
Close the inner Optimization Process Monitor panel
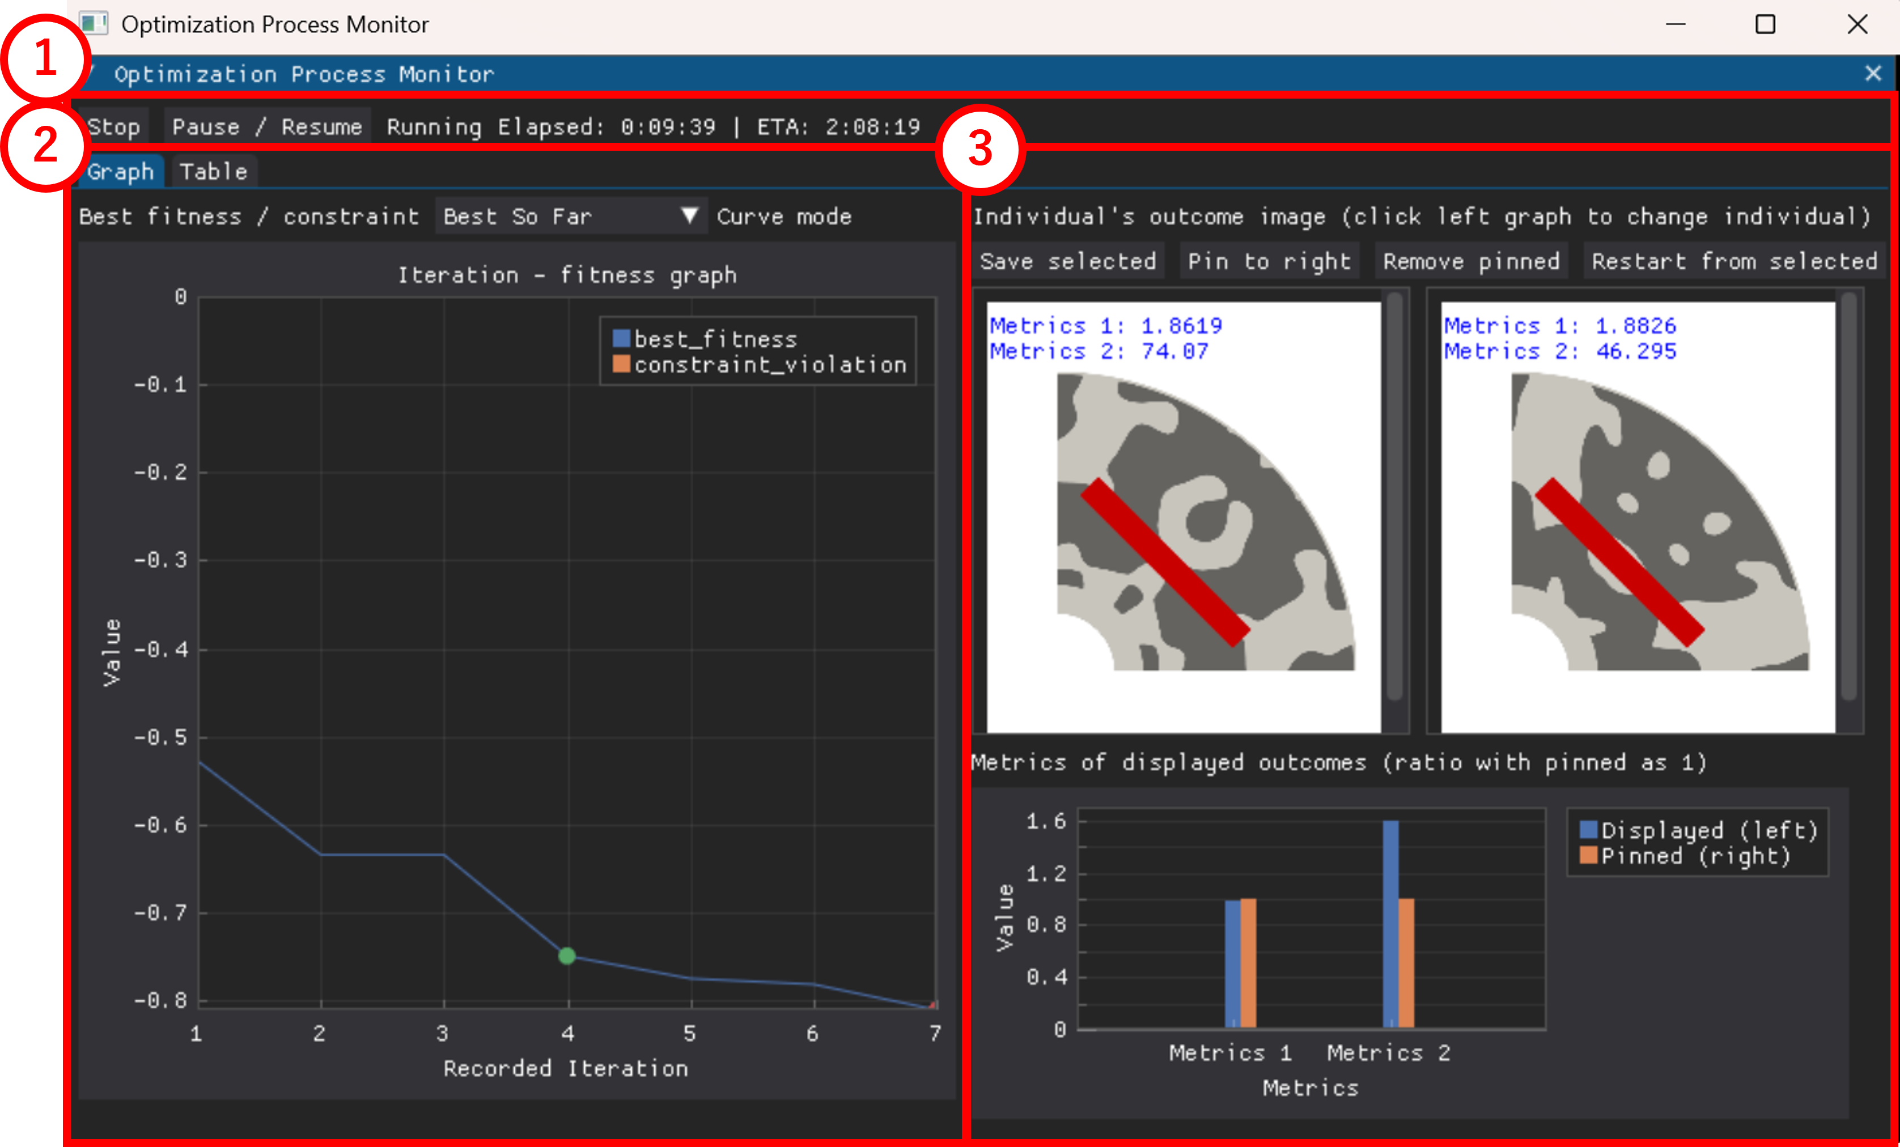click(1874, 73)
